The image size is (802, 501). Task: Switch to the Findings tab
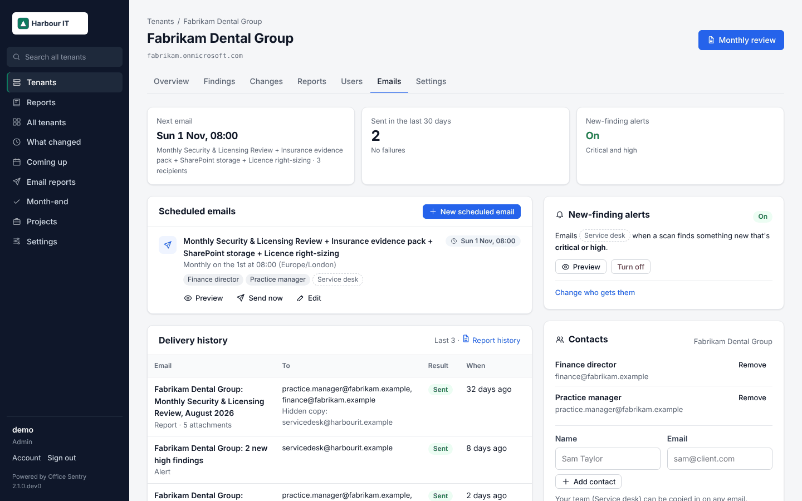tap(219, 81)
